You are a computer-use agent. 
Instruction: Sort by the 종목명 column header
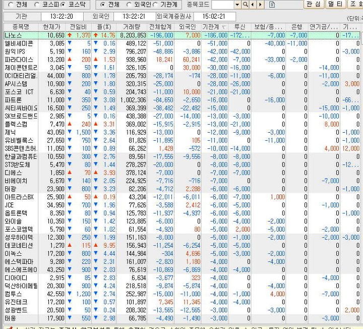pos(21,27)
